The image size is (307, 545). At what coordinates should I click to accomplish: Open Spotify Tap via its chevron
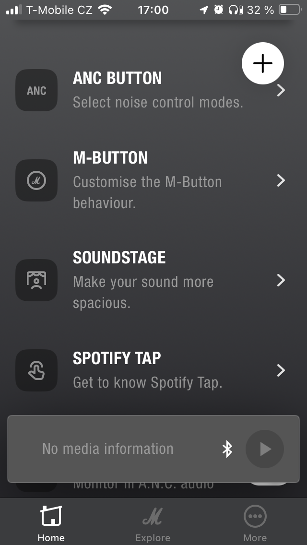(x=281, y=370)
